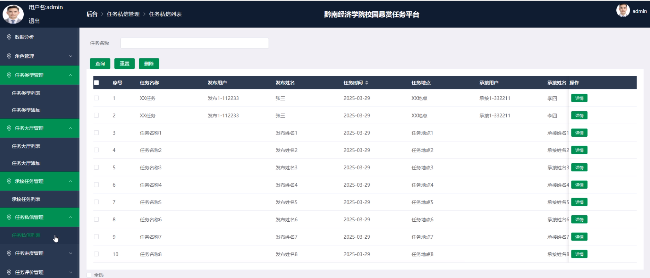The width and height of the screenshot is (650, 278).
Task: Collapse the 任务私信管理 menu chevron
Action: click(70, 217)
